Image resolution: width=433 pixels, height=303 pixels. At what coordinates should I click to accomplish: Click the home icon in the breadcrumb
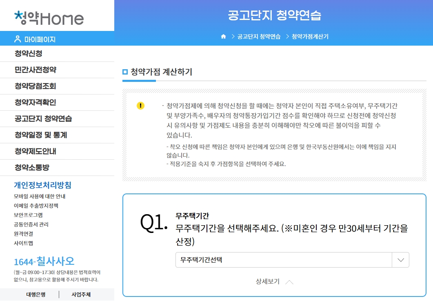pyautogui.click(x=223, y=36)
